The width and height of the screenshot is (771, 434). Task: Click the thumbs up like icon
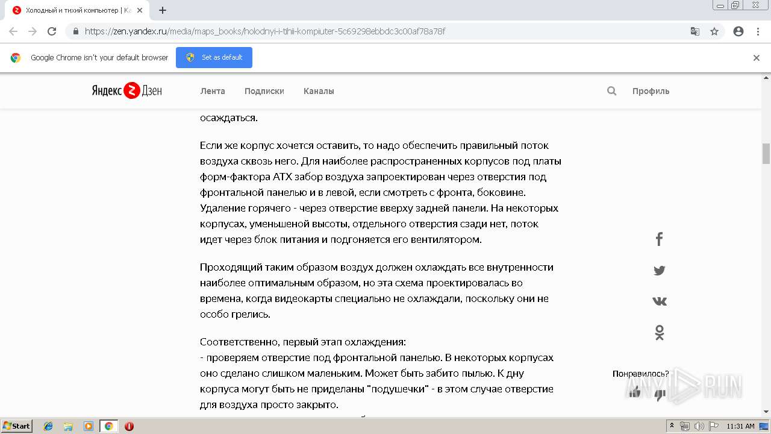[634, 394]
